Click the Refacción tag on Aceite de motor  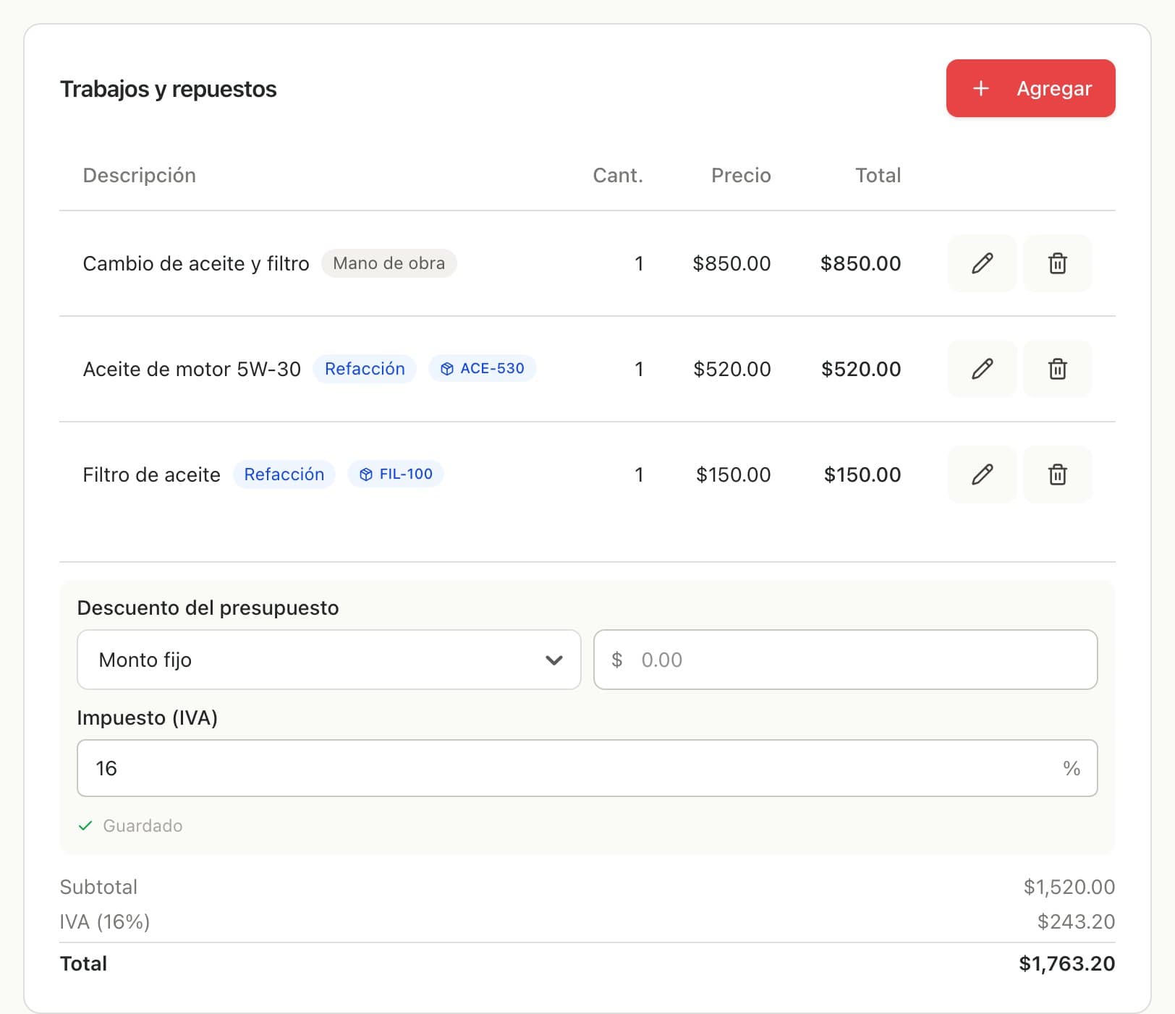(365, 369)
